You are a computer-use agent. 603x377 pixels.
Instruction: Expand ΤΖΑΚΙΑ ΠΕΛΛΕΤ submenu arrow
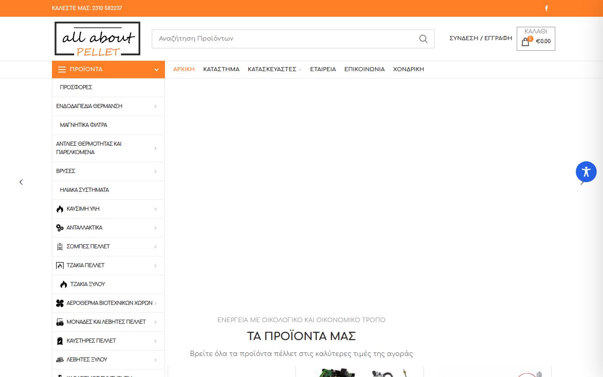point(155,266)
